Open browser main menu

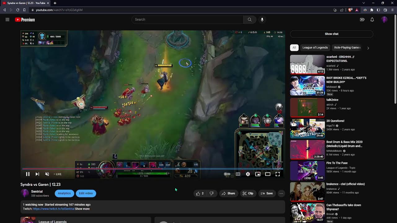point(393,10)
